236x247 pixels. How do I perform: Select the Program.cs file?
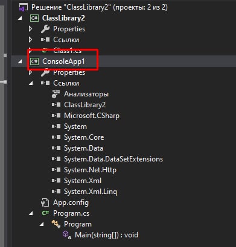point(71,213)
